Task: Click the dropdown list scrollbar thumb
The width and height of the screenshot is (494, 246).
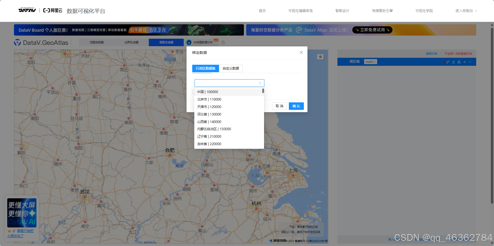Action: coord(263,91)
